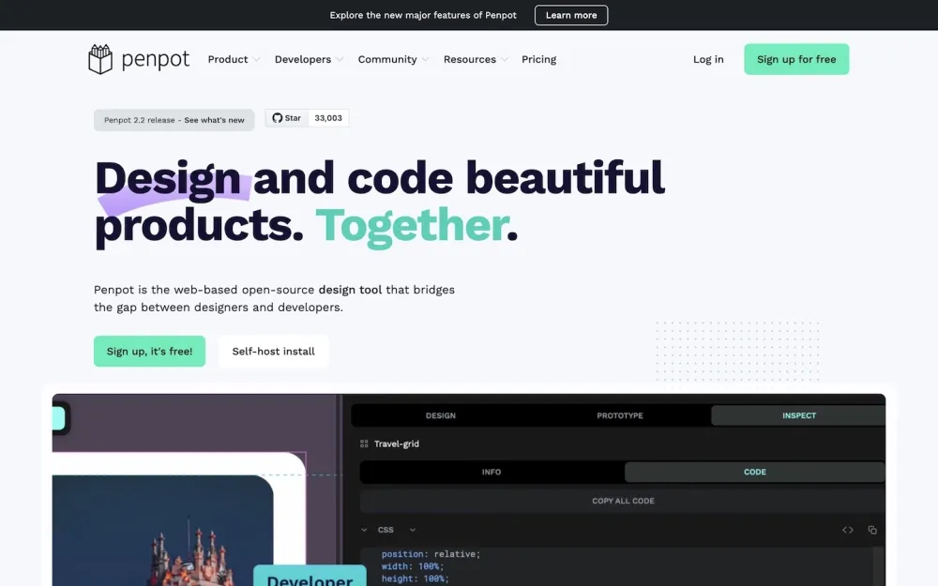This screenshot has width=938, height=586.
Task: Open the Penpot 2.2 release notes link
Action: tap(174, 120)
